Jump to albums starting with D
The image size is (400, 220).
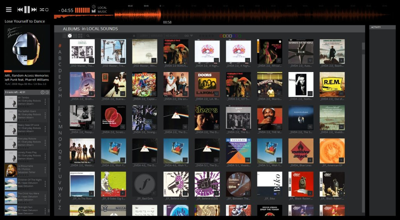(x=60, y=70)
